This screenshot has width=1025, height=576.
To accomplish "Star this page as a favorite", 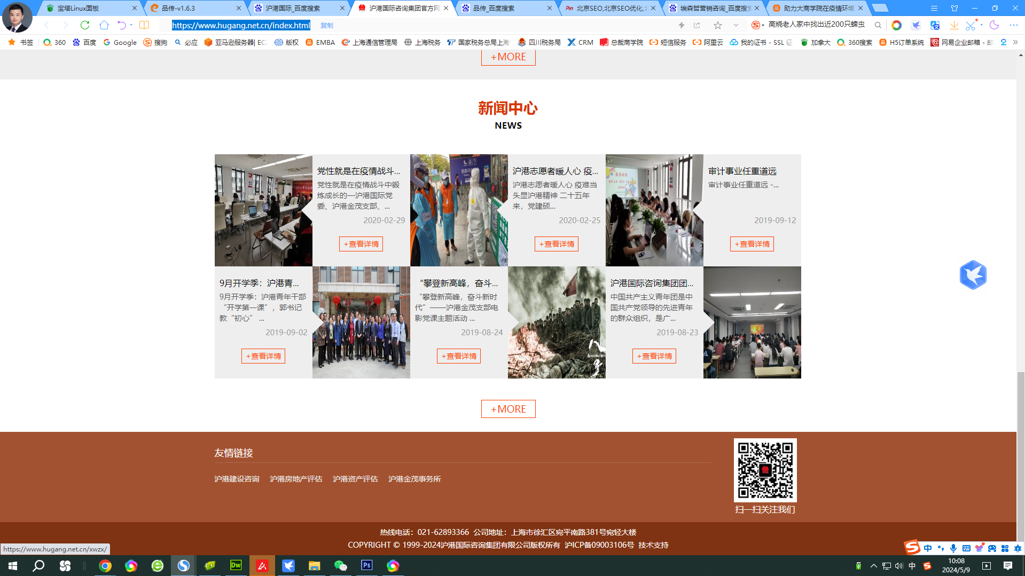I will coord(718,25).
